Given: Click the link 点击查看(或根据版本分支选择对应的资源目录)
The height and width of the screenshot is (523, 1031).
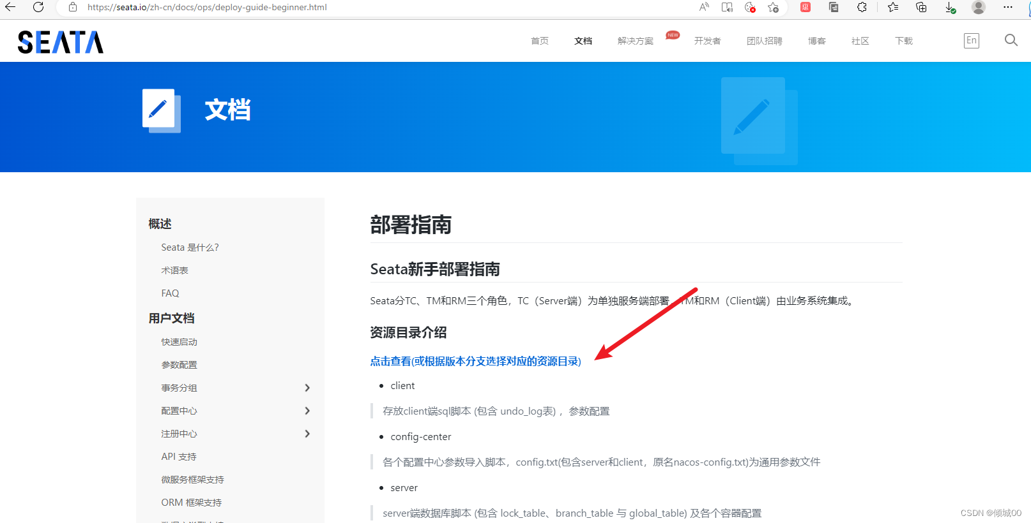Looking at the screenshot, I should click(475, 361).
